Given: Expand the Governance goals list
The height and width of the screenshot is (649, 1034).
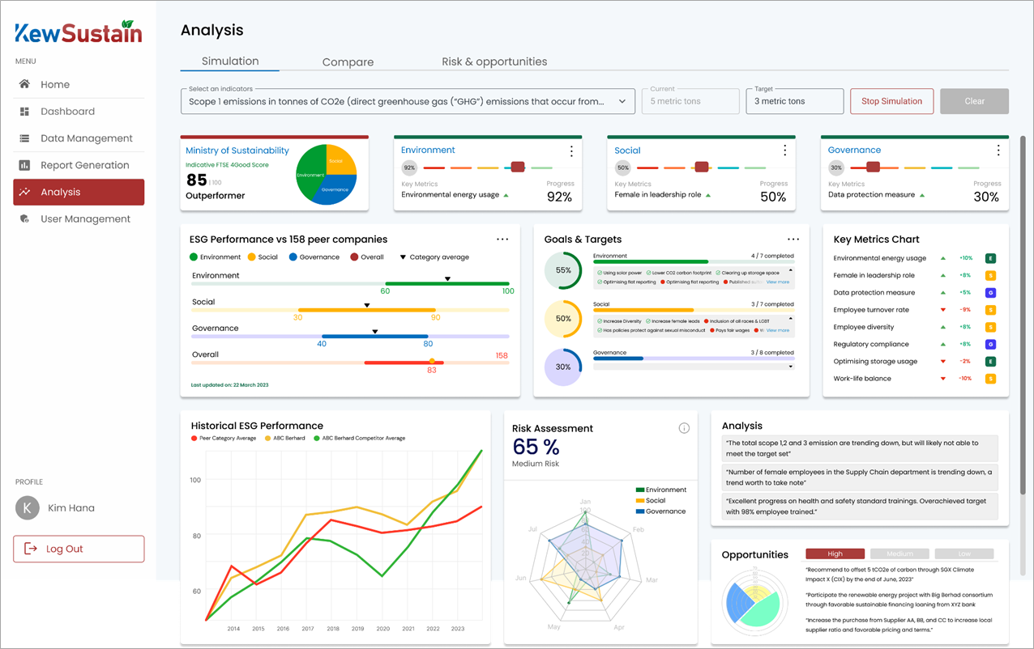Looking at the screenshot, I should pos(791,365).
